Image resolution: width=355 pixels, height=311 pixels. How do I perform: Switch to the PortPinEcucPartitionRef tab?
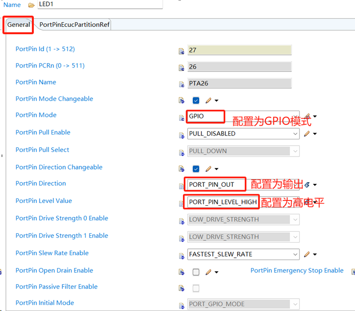(x=75, y=24)
